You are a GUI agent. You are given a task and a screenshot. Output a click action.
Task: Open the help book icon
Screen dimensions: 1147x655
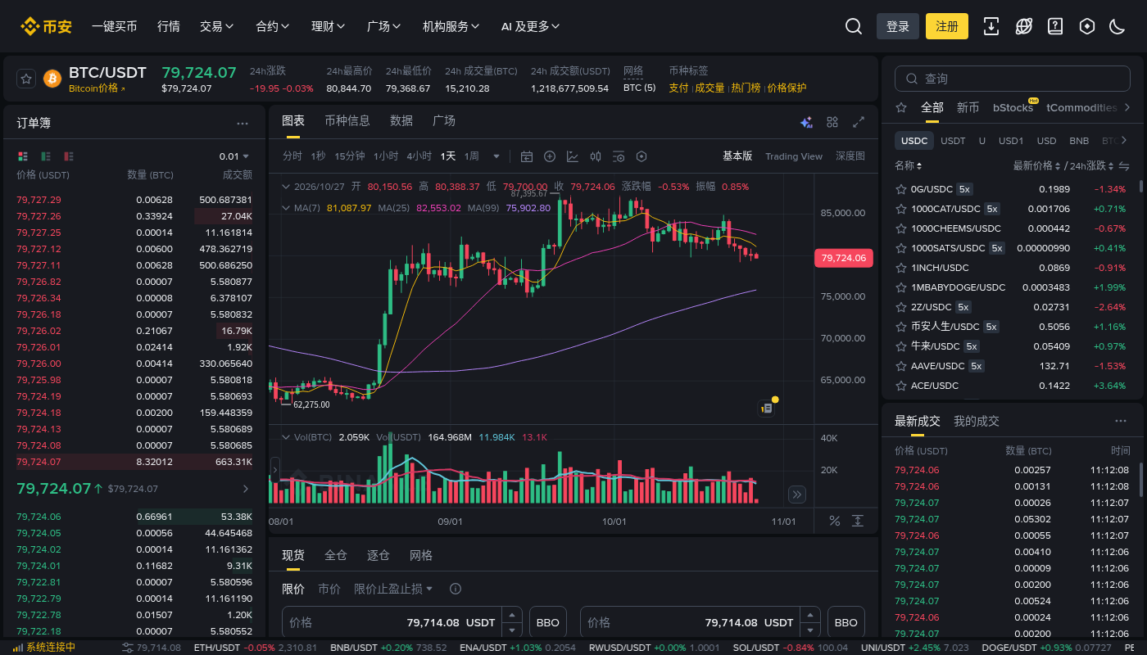click(x=1055, y=26)
